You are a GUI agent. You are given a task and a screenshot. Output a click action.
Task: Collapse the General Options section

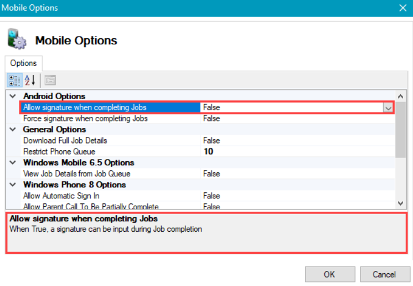[13, 130]
